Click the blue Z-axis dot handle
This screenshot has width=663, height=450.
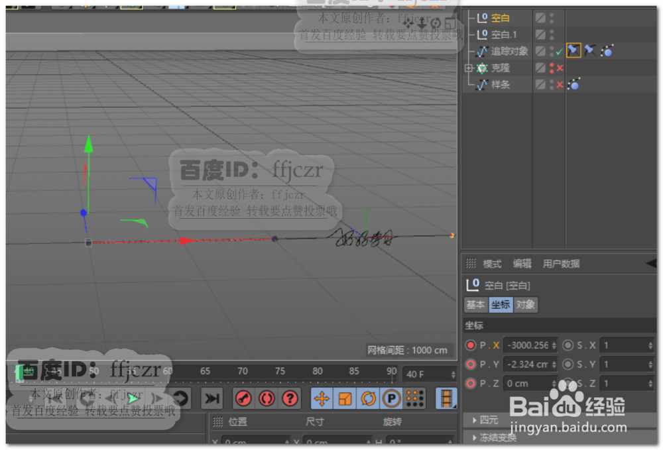tap(84, 213)
